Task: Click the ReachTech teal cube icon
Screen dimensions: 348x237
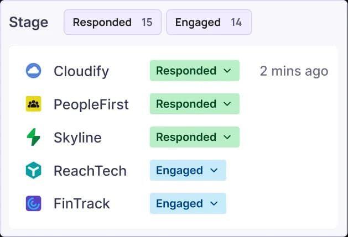Action: point(34,170)
